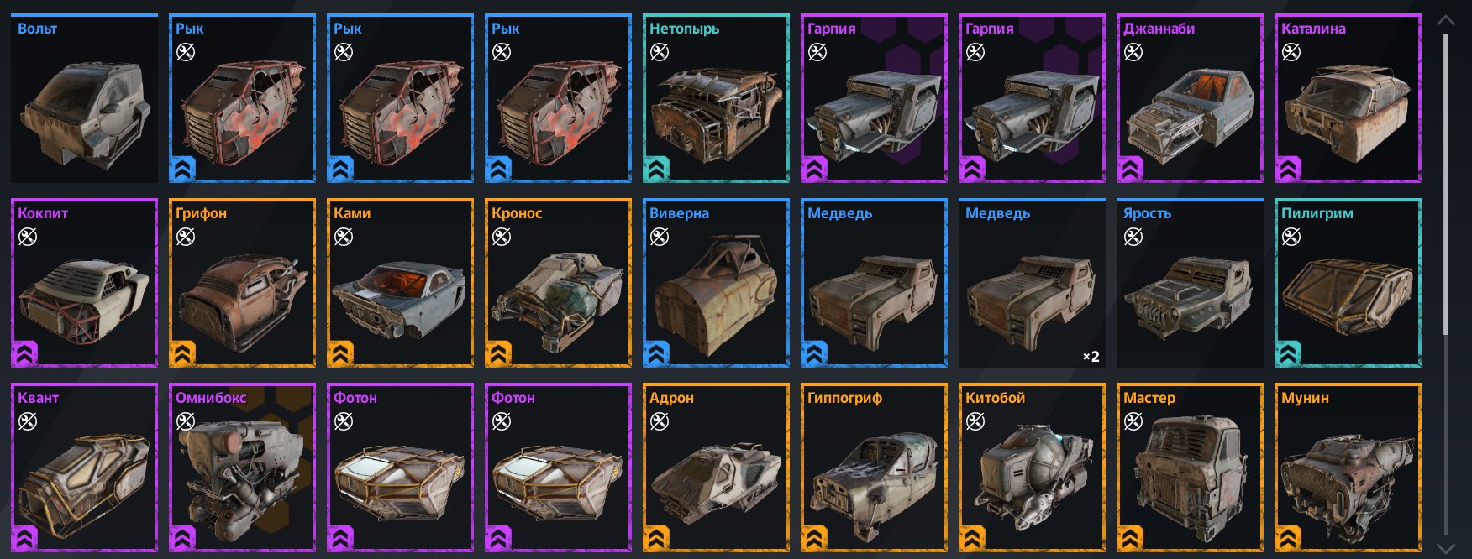Image resolution: width=1472 pixels, height=559 pixels.
Task: Choose the Ярость cabin item
Action: point(1190,283)
